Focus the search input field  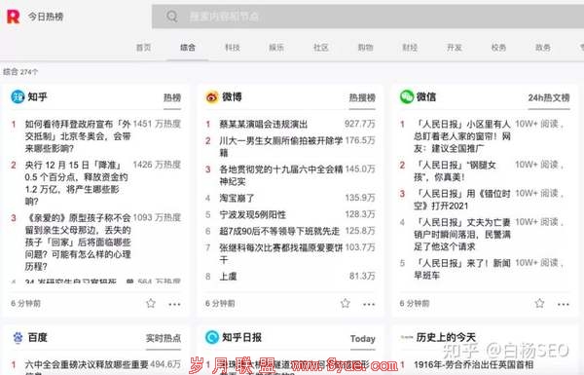pos(368,16)
